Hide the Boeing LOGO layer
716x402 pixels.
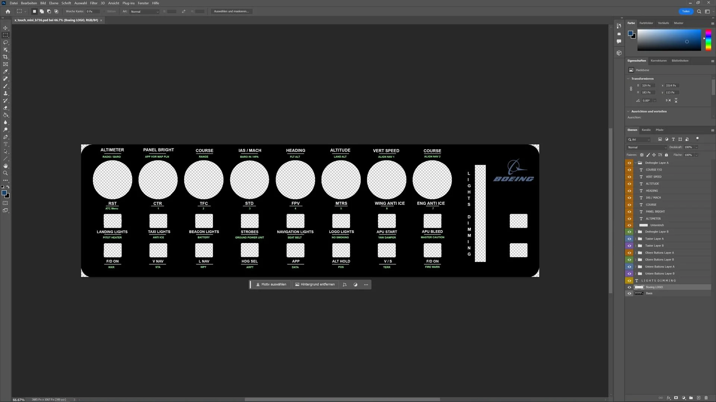pos(629,287)
